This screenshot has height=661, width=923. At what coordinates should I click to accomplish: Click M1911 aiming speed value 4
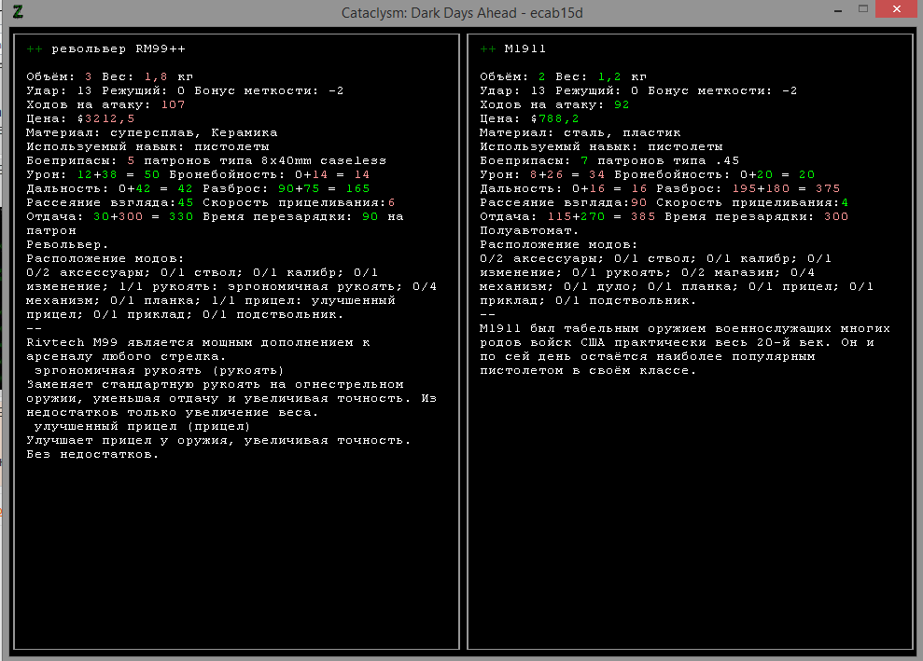[845, 203]
